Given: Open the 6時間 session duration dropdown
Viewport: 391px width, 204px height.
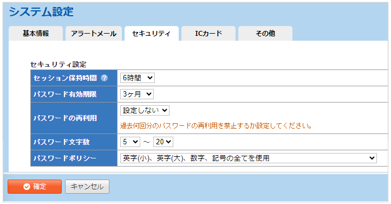Looking at the screenshot, I should click(x=138, y=78).
